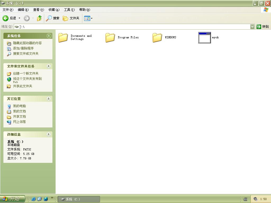The width and height of the screenshot is (271, 203).
Task: Collapse the 详细信息 panel
Action: point(49,134)
